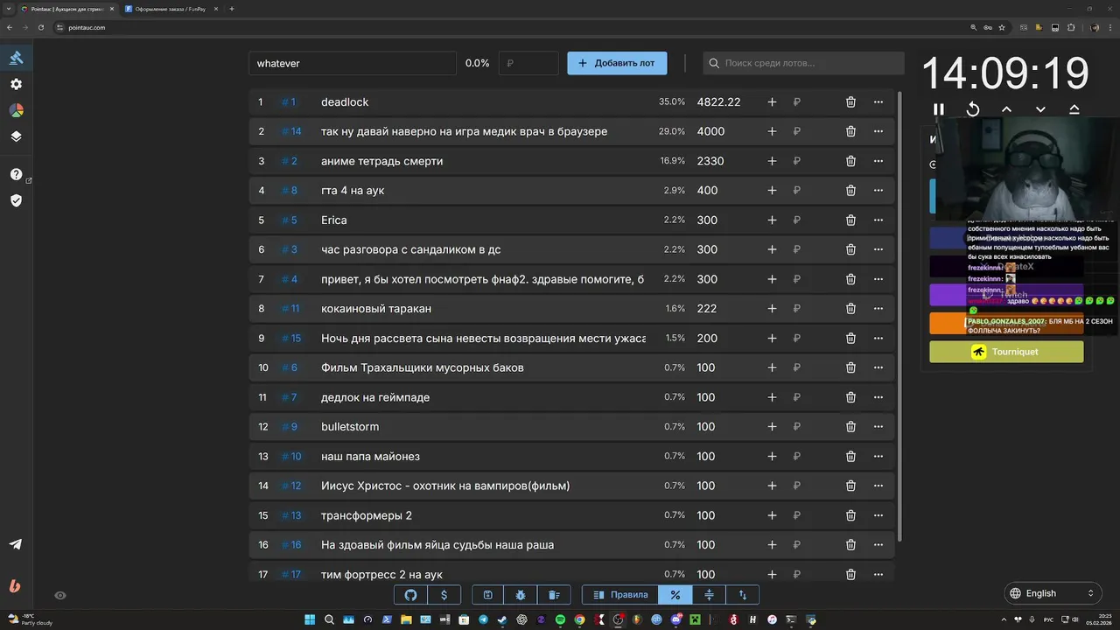Click the plus icon for deadlock lot
Screen dimensions: 1120x630
pos(772,102)
